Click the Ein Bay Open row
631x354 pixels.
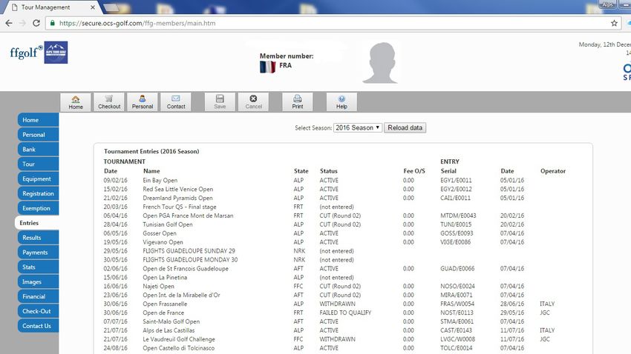(x=160, y=180)
